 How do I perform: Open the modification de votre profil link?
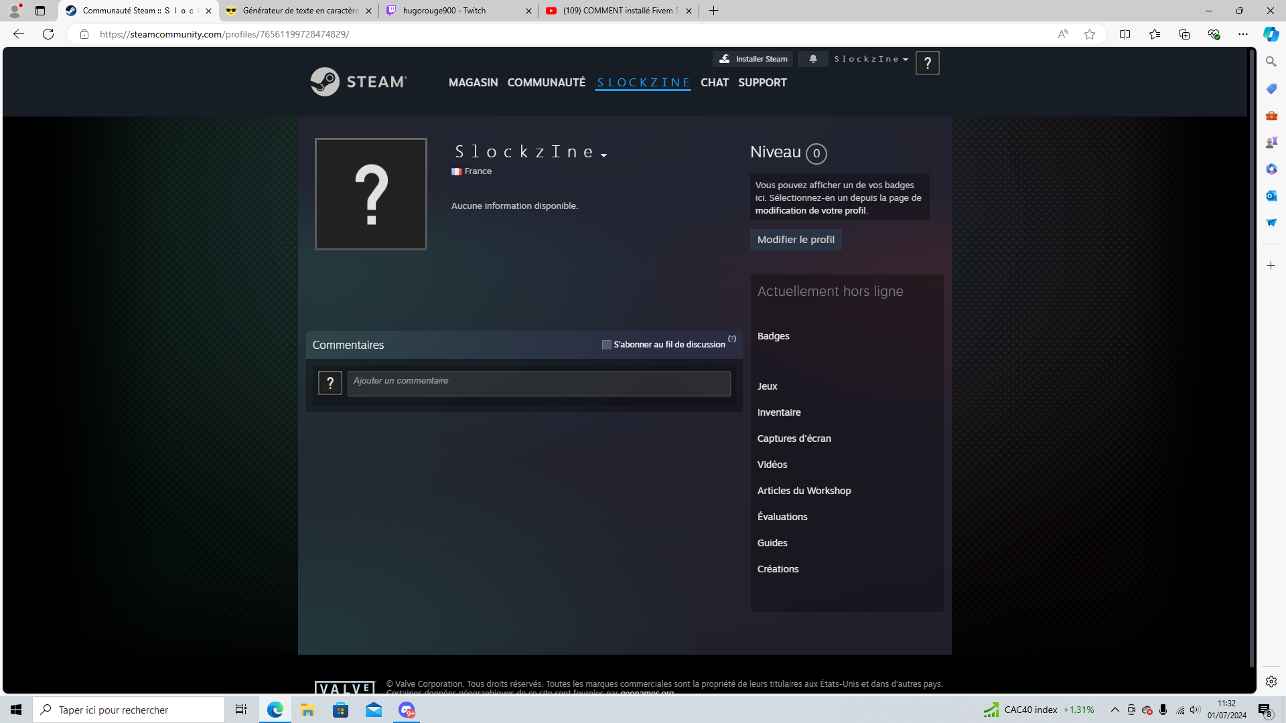click(810, 210)
